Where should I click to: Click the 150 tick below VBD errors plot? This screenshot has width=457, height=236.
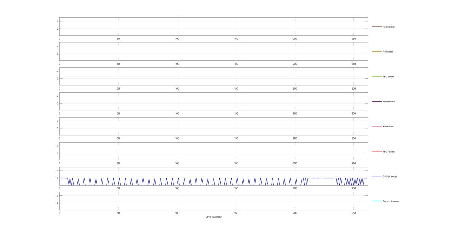point(236,88)
